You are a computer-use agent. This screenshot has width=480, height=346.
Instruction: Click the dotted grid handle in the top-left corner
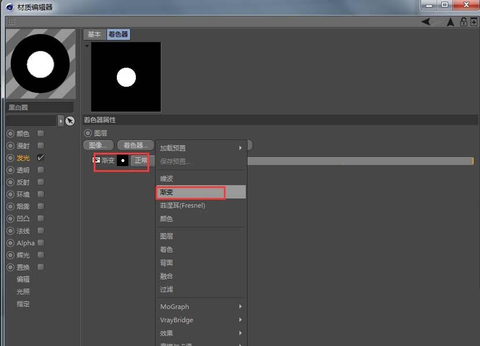point(10,22)
